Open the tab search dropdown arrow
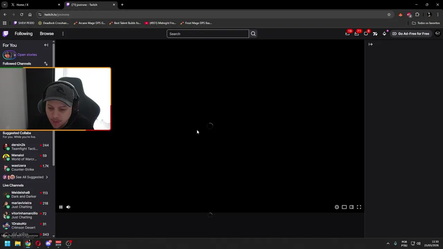Viewport: 443px width, 249px height. click(4, 5)
